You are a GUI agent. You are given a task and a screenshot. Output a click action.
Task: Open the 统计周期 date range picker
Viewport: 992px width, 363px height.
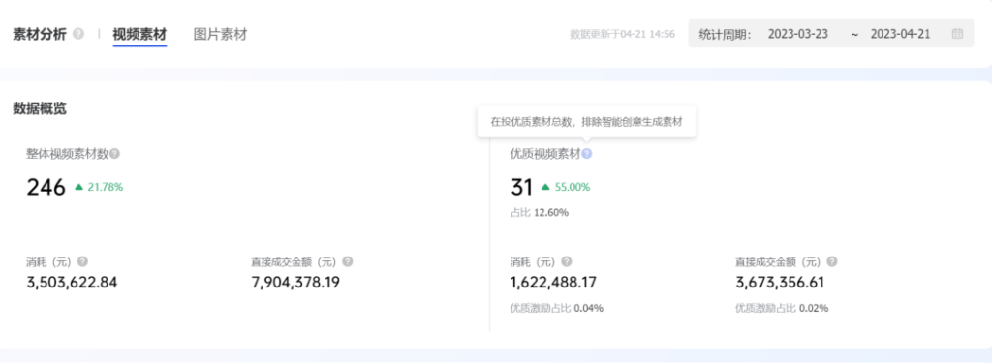(831, 34)
